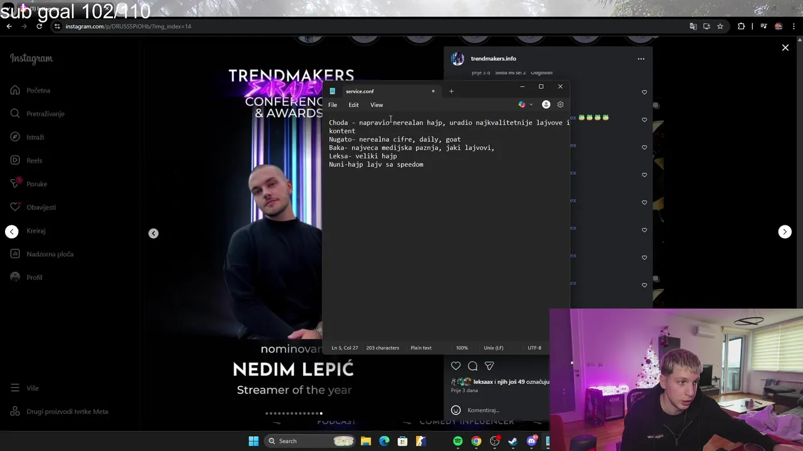This screenshot has width=803, height=451.
Task: Click trendmakers.info avatar picture
Action: click(x=458, y=59)
